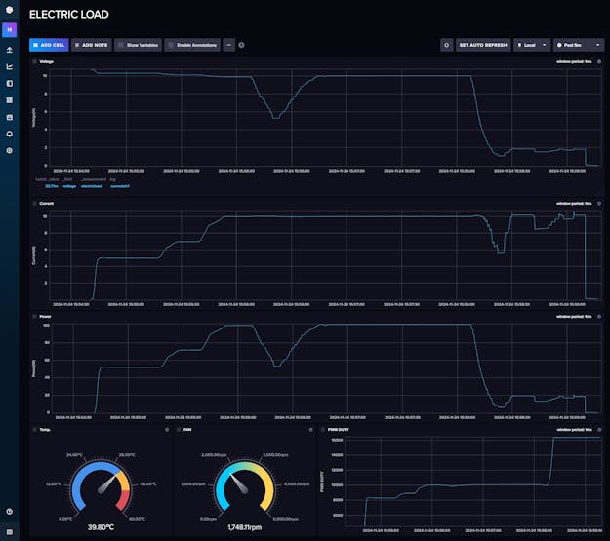The height and width of the screenshot is (541, 610).
Task: Open Settings gear icon in sidebar
Action: 10,150
